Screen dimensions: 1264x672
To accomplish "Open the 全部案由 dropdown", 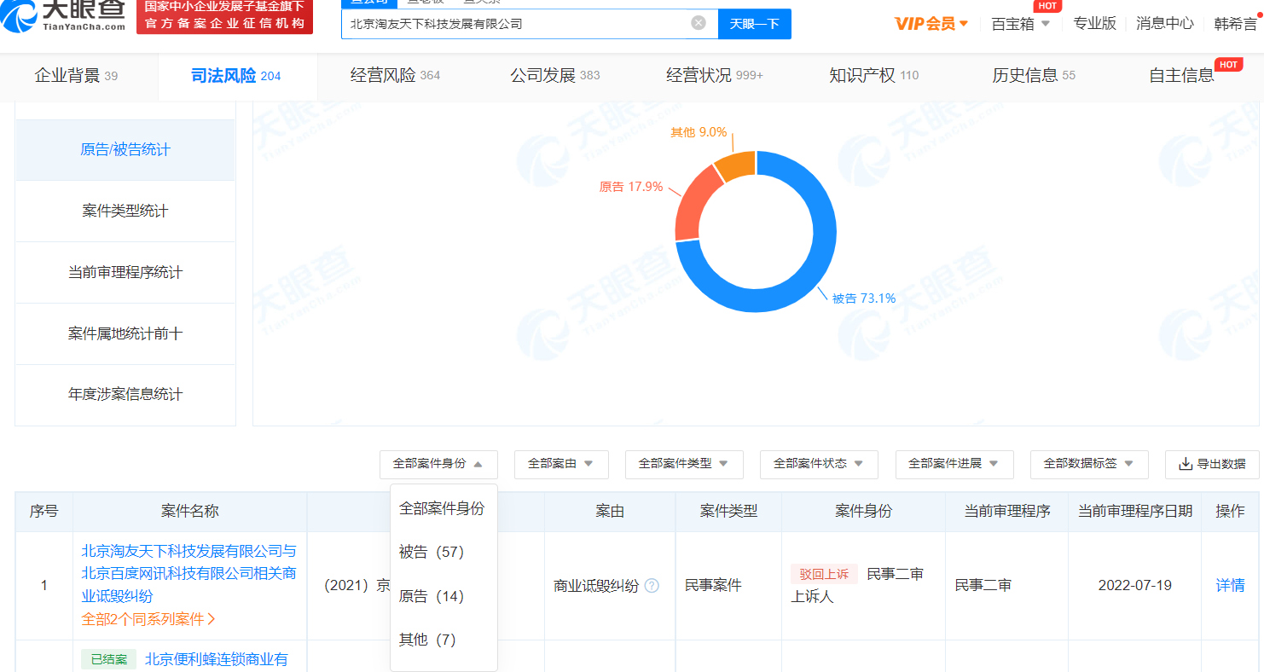I will click(560, 464).
